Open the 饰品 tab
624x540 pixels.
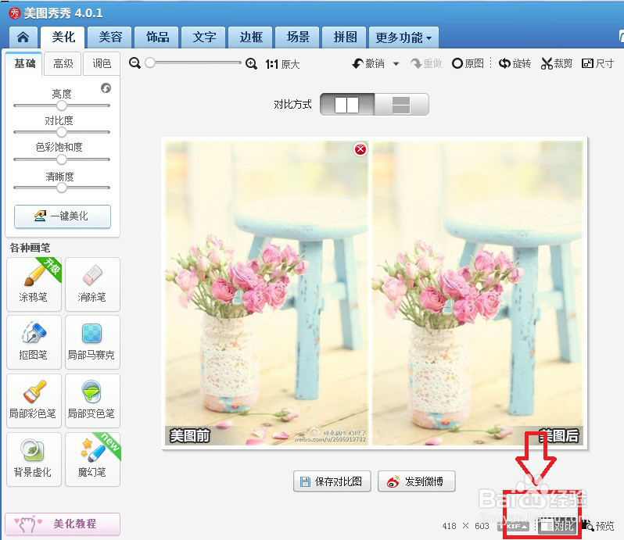point(157,38)
